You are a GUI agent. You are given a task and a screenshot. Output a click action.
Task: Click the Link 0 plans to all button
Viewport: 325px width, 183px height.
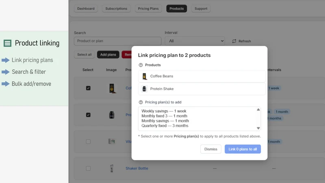coord(243,149)
